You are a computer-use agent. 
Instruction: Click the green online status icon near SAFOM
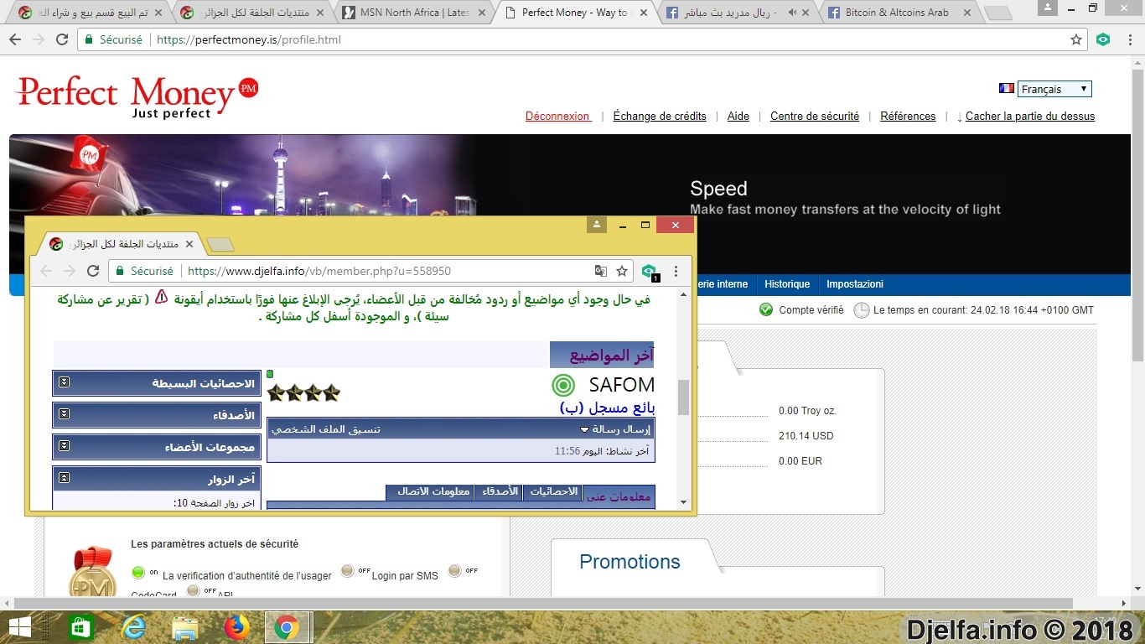[563, 385]
